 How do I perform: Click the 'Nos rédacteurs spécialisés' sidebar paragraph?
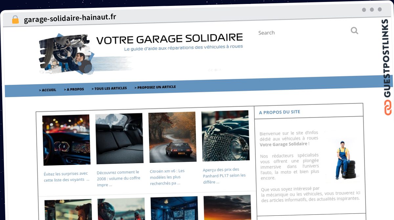[290, 166]
